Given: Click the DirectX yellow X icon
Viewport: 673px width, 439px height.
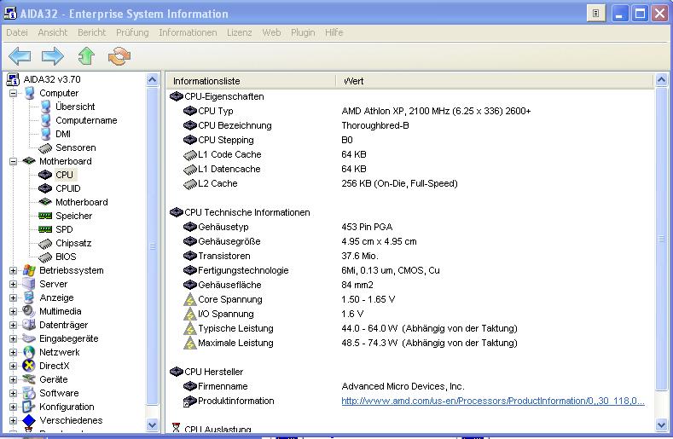Looking at the screenshot, I should pos(29,366).
